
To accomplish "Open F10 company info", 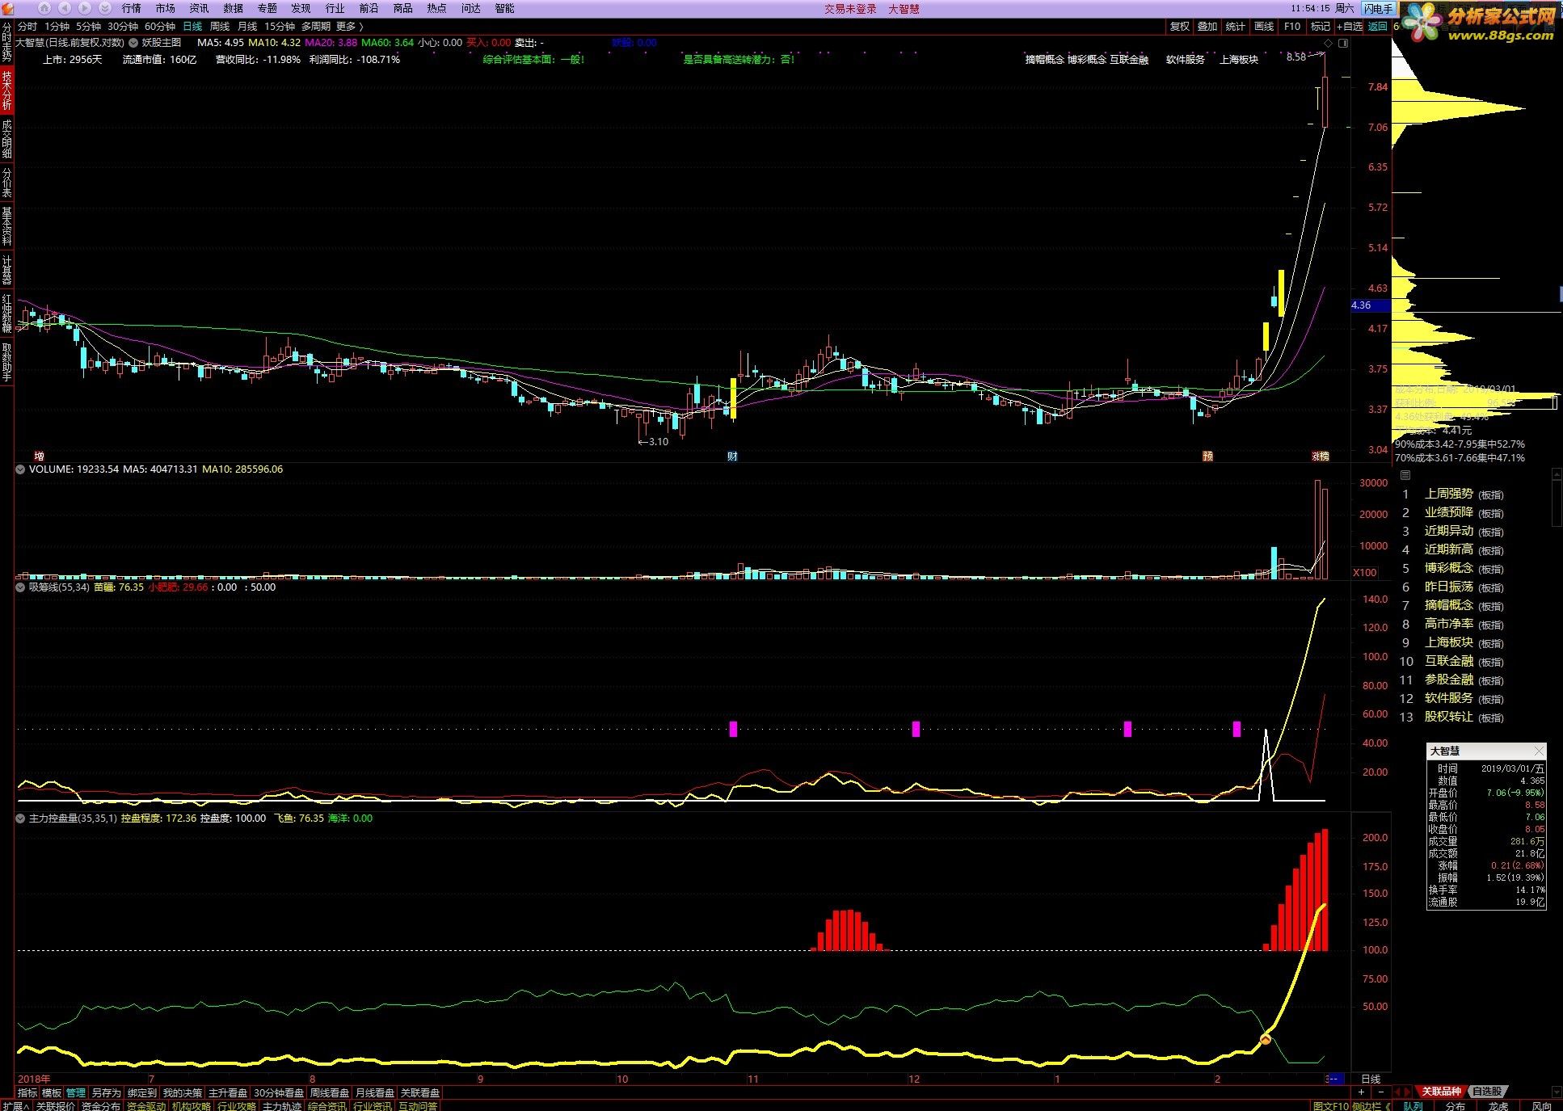I will point(1292,27).
